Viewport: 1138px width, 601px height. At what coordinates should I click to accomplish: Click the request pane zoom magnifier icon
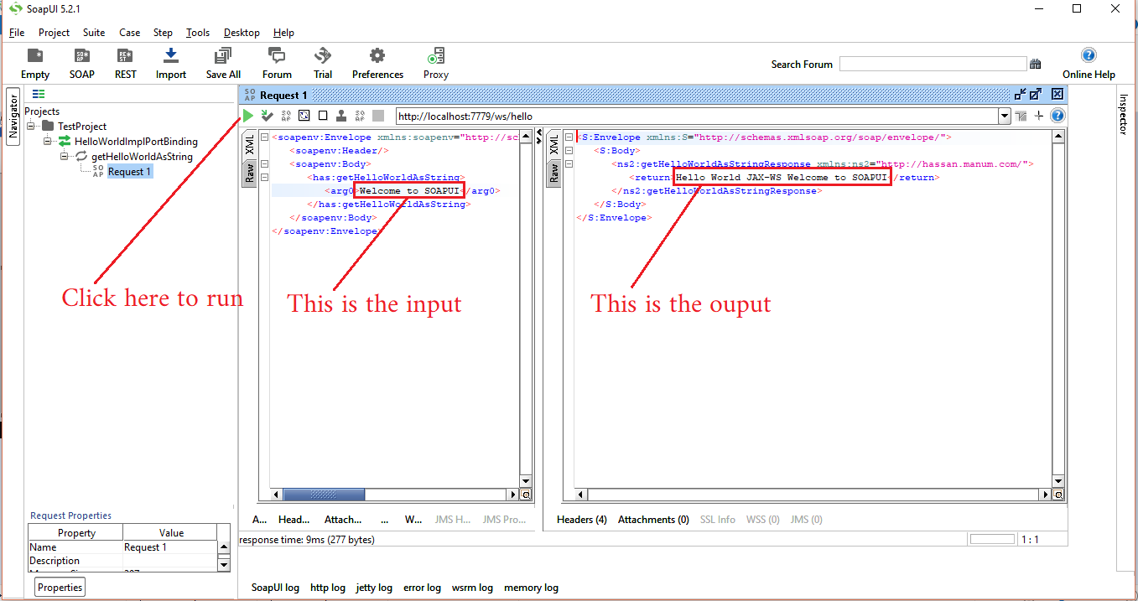click(x=526, y=495)
